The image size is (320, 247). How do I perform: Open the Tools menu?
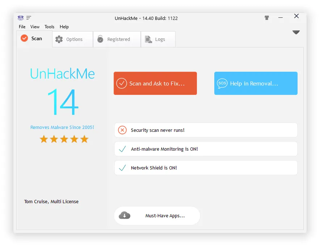click(x=49, y=27)
